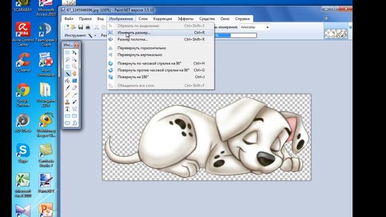This screenshot has width=386, height=217.
Task: Select the Line/Curve tool
Action: tap(74, 108)
